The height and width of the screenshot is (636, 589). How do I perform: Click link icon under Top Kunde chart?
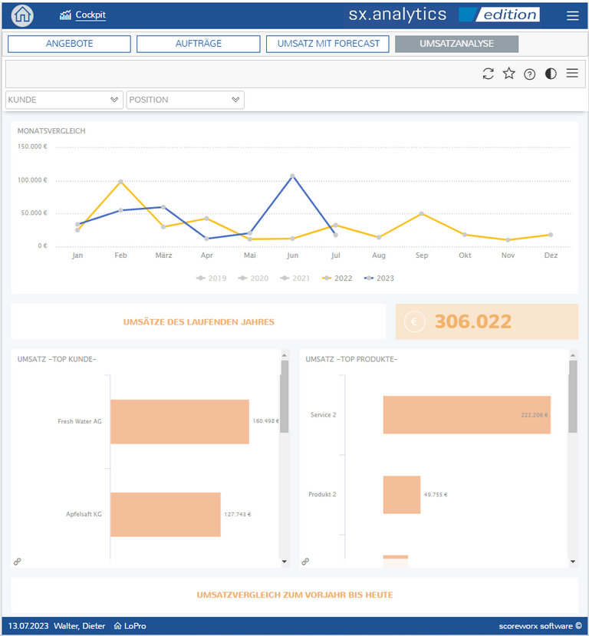(18, 562)
